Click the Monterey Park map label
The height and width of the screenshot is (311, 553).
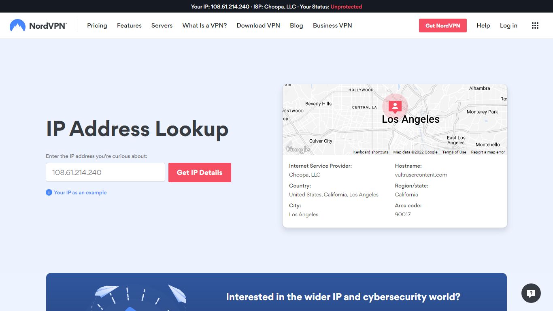[x=482, y=112]
